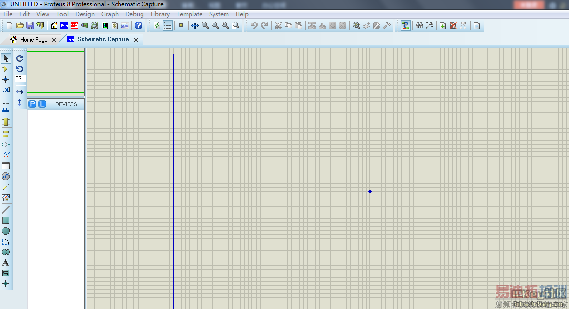Pick devices with the P button

32,104
